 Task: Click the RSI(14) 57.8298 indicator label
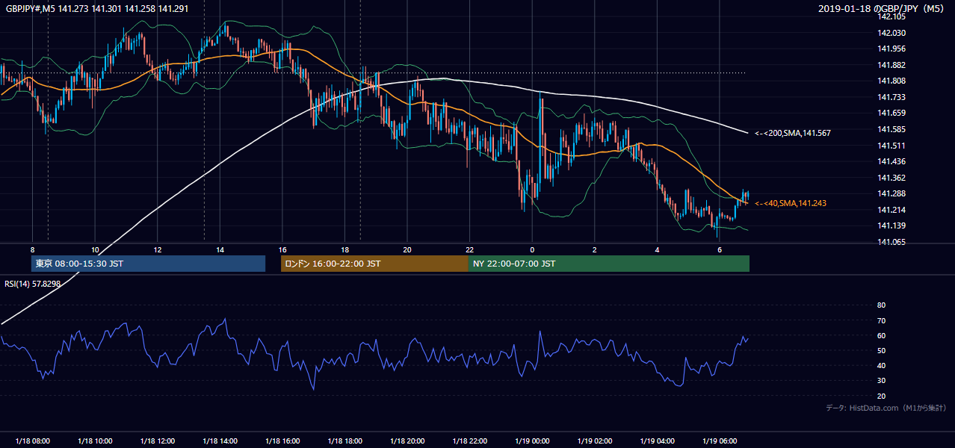(31, 284)
